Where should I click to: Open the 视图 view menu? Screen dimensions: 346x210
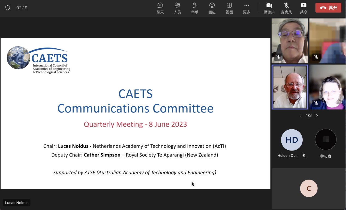(229, 8)
